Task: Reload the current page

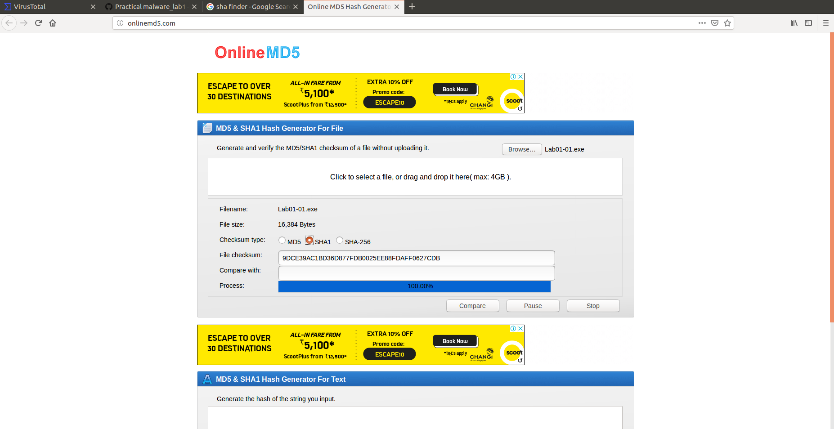Action: pos(38,23)
